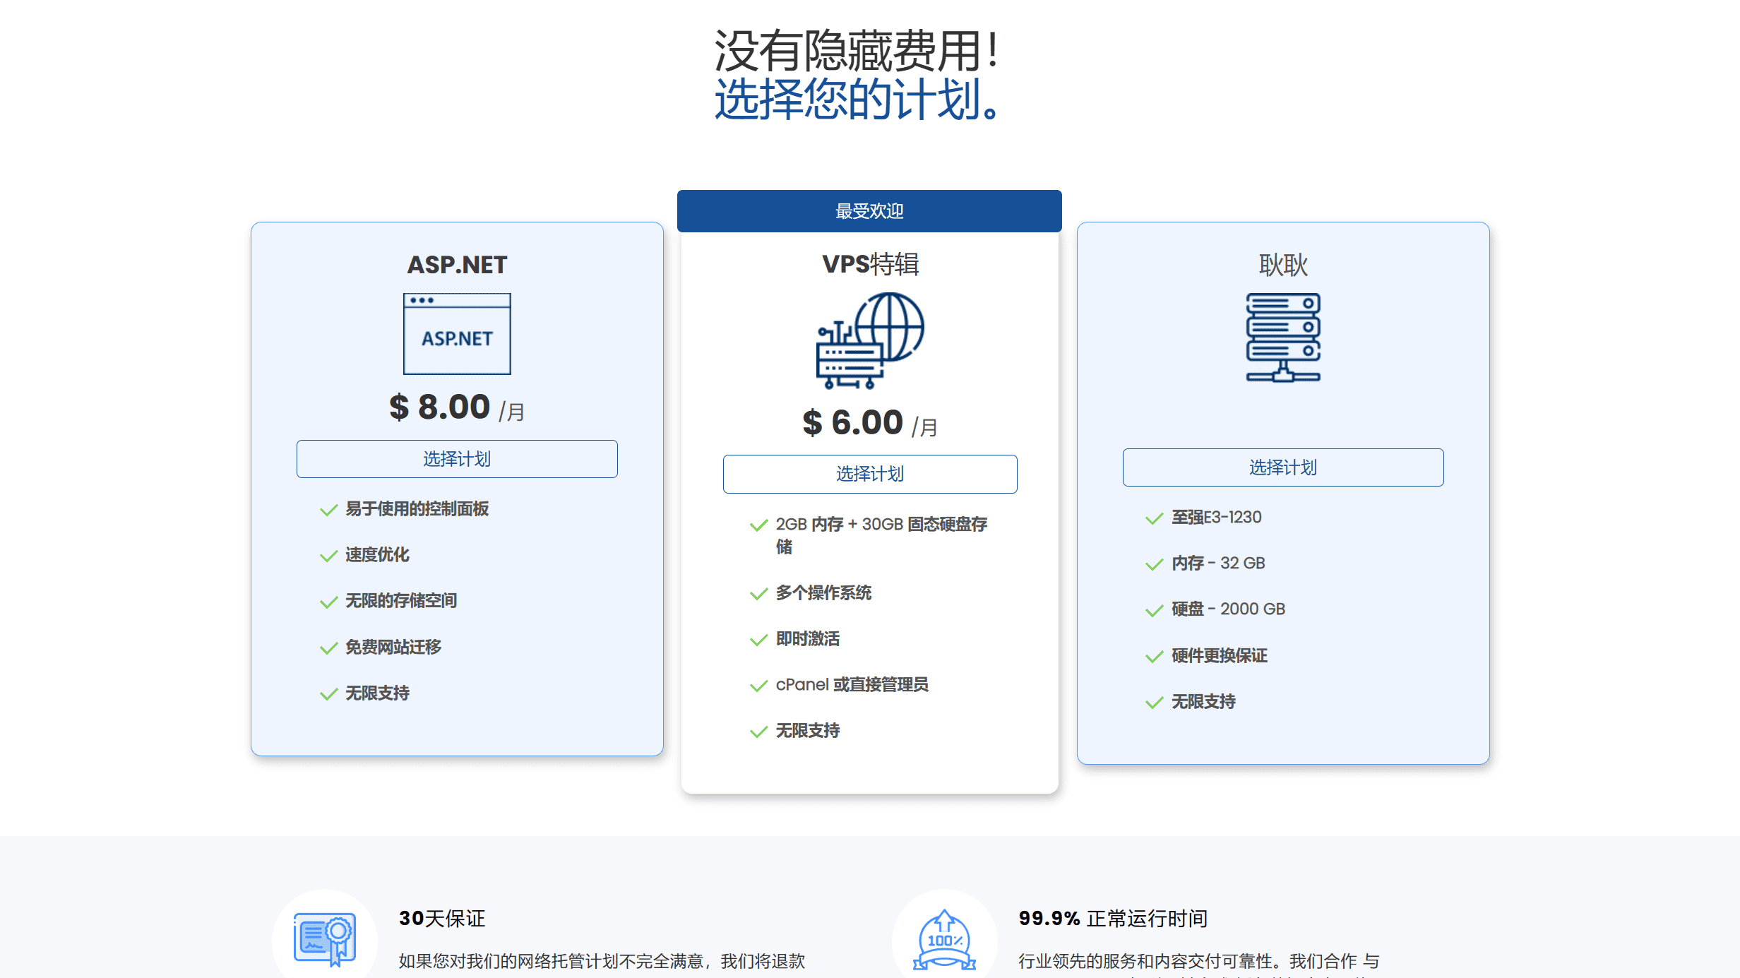
Task: Click the 最受欢迎 banner
Action: (869, 211)
